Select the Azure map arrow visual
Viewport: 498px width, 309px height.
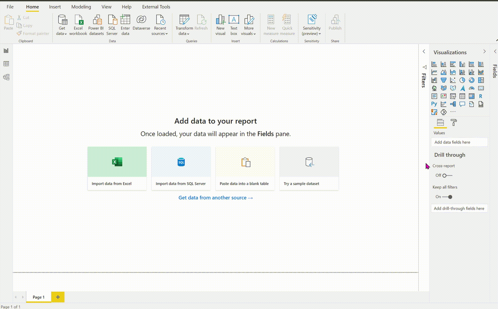[x=462, y=88]
